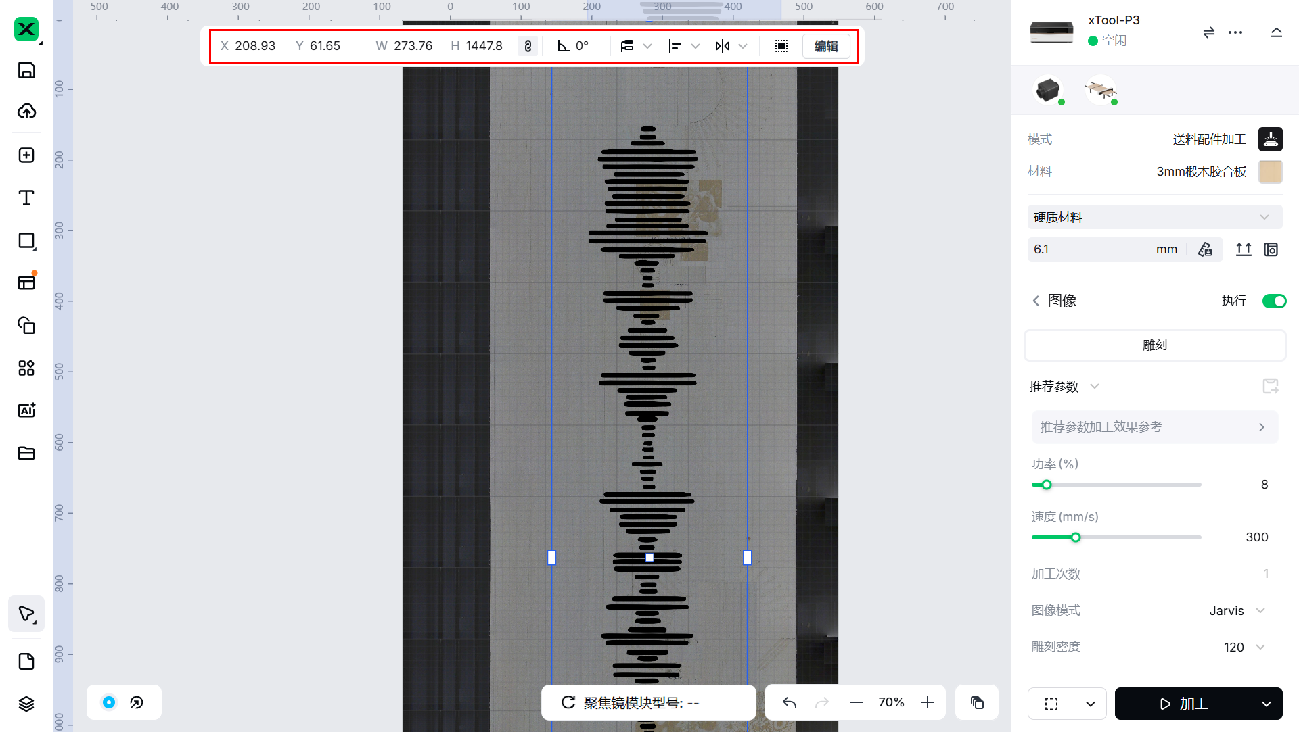The image size is (1299, 732).
Task: Click the Save icon in left sidebar
Action: coord(26,70)
